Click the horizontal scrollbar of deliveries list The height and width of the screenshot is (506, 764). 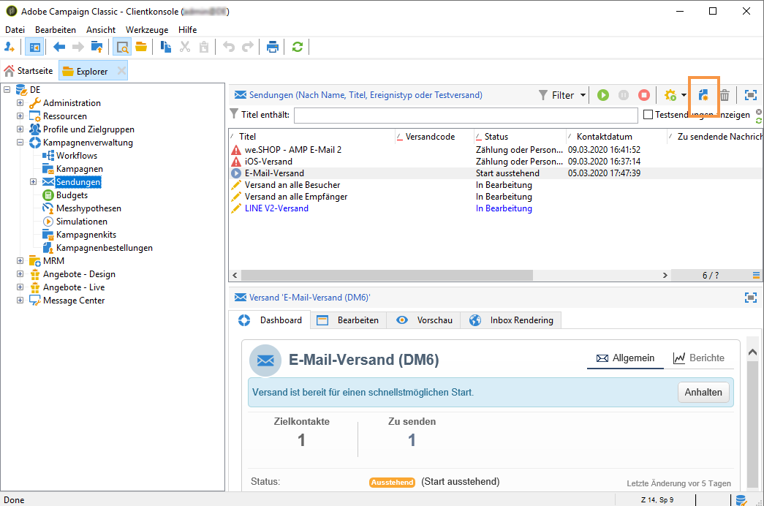coord(387,276)
